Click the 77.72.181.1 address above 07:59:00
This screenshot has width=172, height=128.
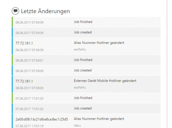[24, 81]
